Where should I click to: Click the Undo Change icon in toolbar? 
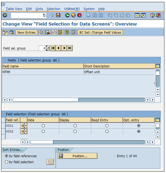[54, 32]
